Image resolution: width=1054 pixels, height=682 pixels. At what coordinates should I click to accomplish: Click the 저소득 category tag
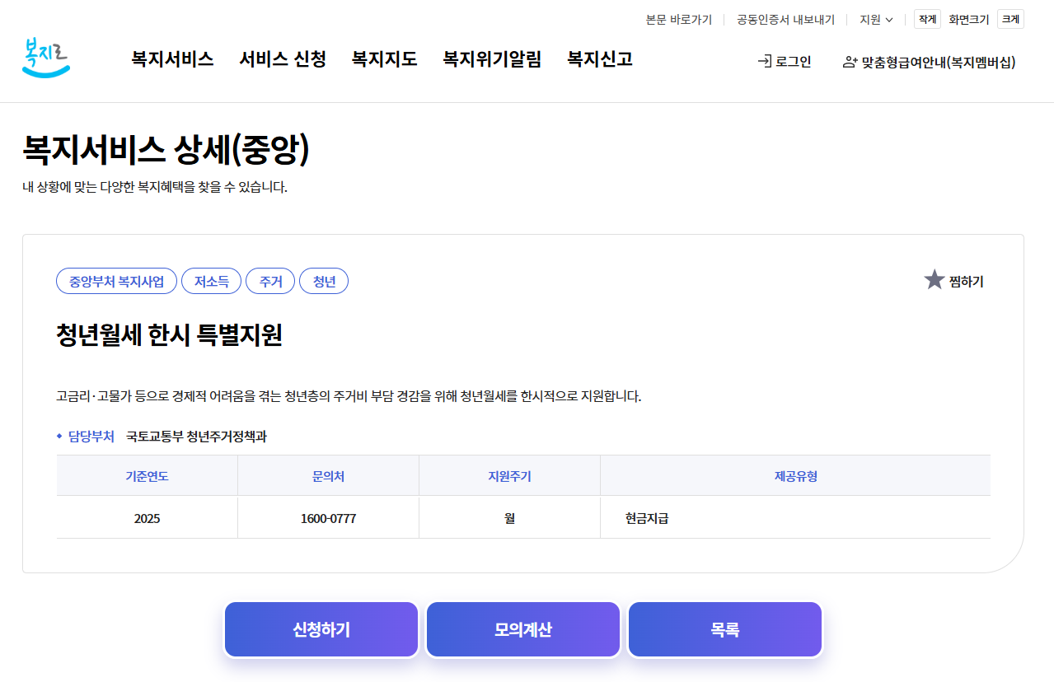coord(212,281)
